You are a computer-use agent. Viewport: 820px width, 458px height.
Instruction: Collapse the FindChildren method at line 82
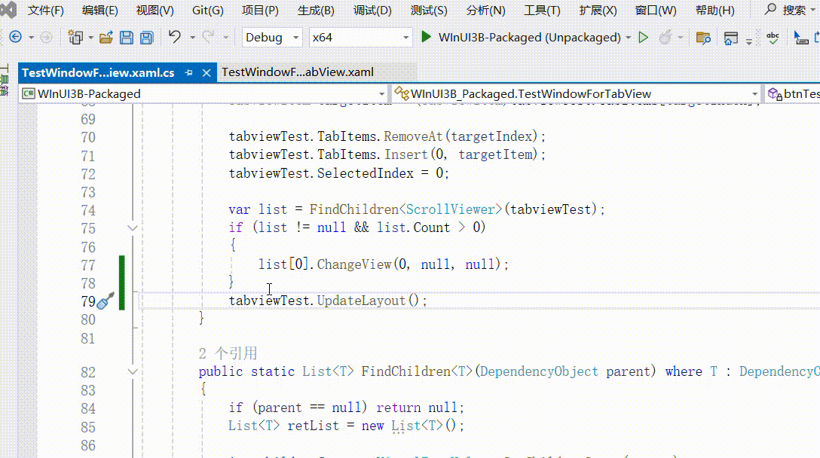(133, 371)
